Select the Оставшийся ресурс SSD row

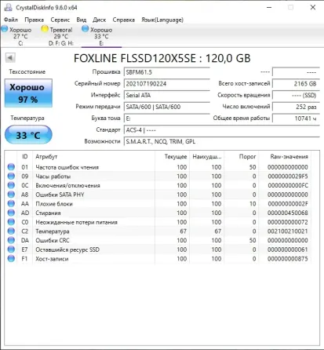[158, 250]
